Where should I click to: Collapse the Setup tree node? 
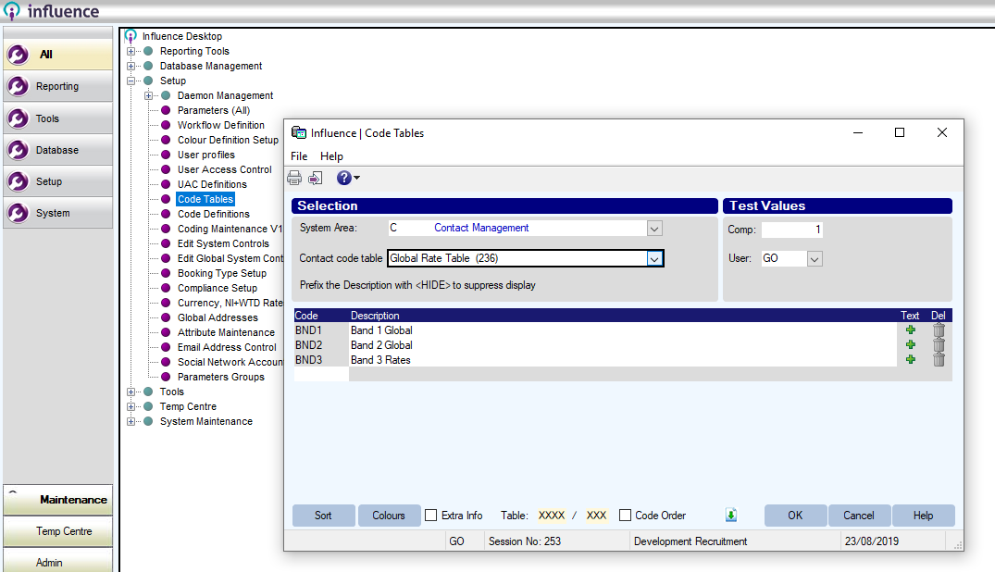point(131,81)
